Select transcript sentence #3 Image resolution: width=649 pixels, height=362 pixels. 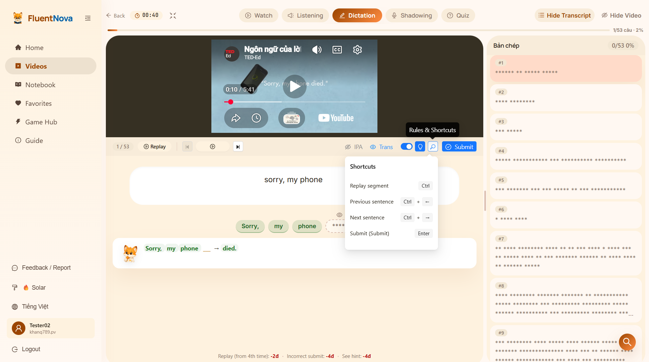pos(566,127)
